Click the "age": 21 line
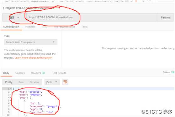 (36, 109)
